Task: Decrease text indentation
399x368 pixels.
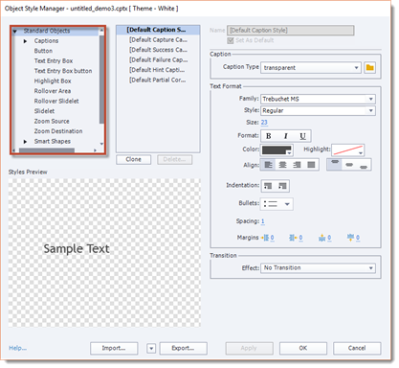Action: click(268, 186)
